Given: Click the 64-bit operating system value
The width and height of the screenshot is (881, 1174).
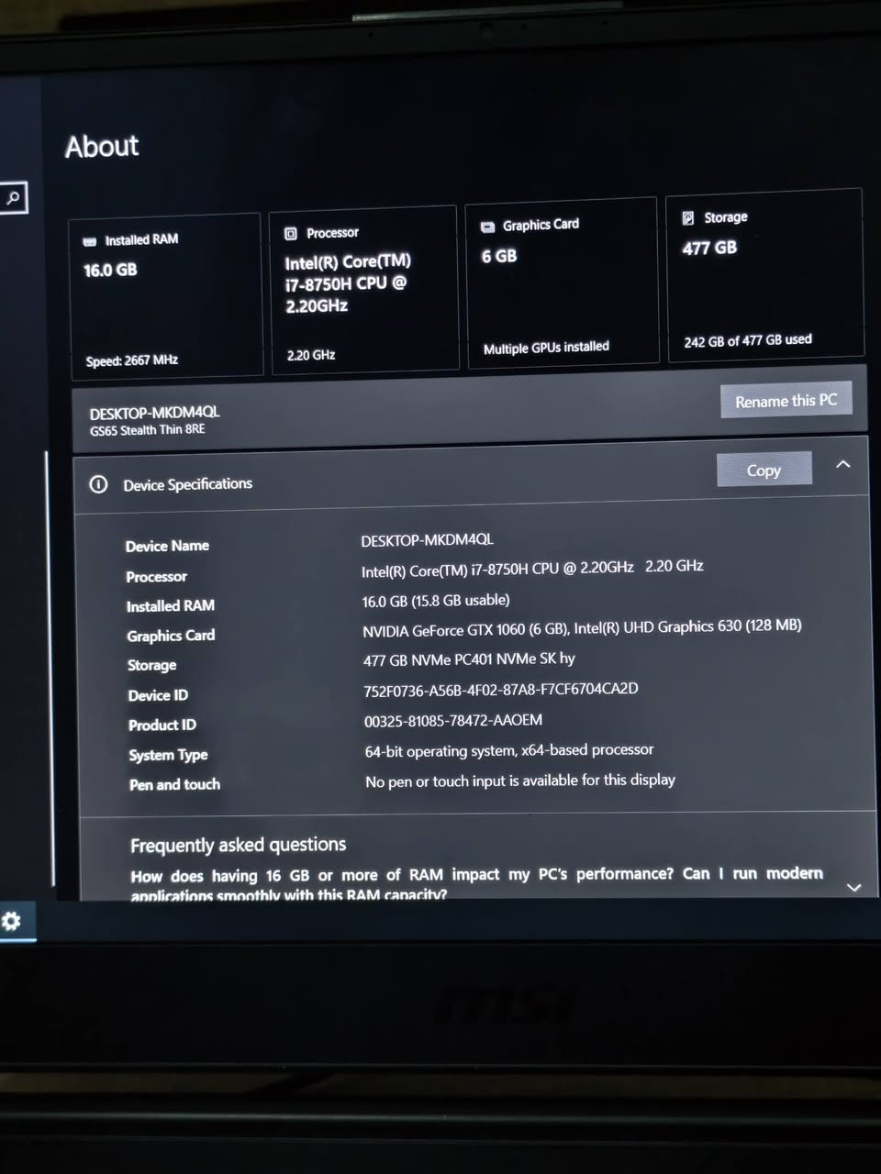Looking at the screenshot, I should pyautogui.click(x=509, y=750).
